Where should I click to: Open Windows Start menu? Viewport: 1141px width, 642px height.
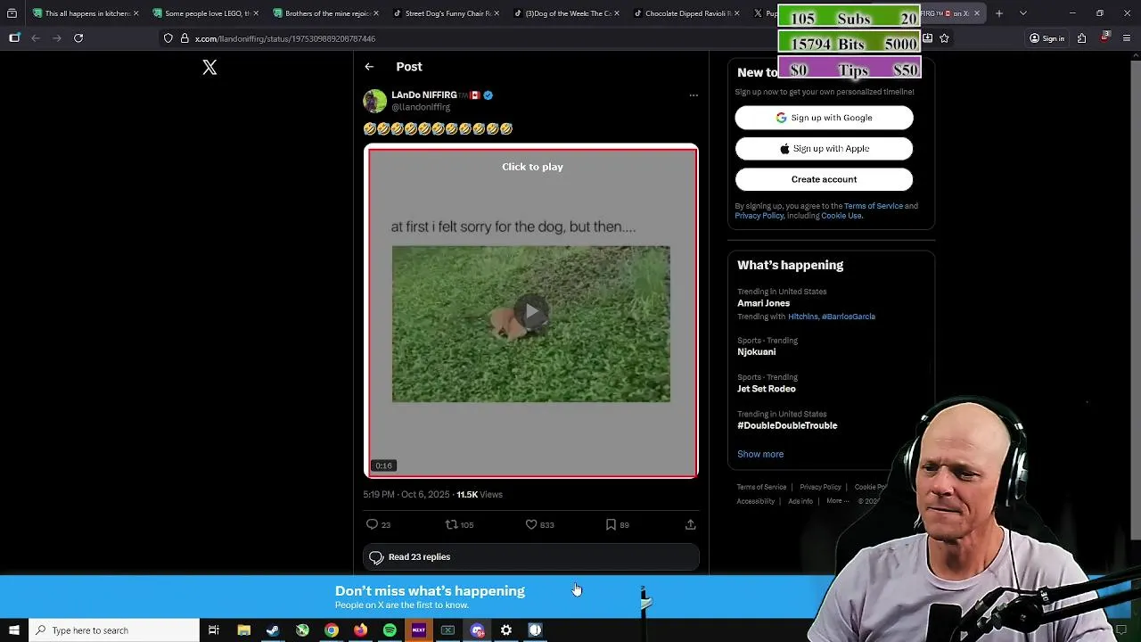click(14, 630)
